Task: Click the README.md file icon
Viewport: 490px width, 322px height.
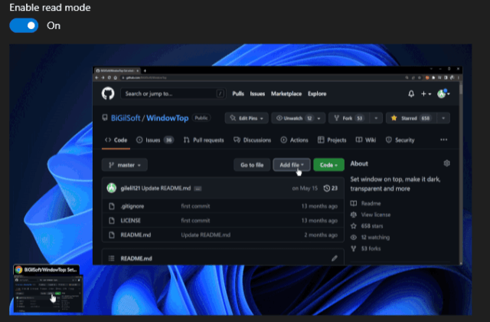Action: 112,235
